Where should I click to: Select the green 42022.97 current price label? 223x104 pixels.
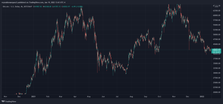pyautogui.click(x=216, y=50)
